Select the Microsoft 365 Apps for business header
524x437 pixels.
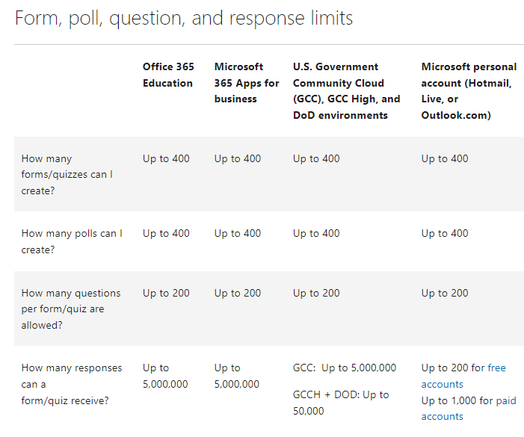pos(247,83)
